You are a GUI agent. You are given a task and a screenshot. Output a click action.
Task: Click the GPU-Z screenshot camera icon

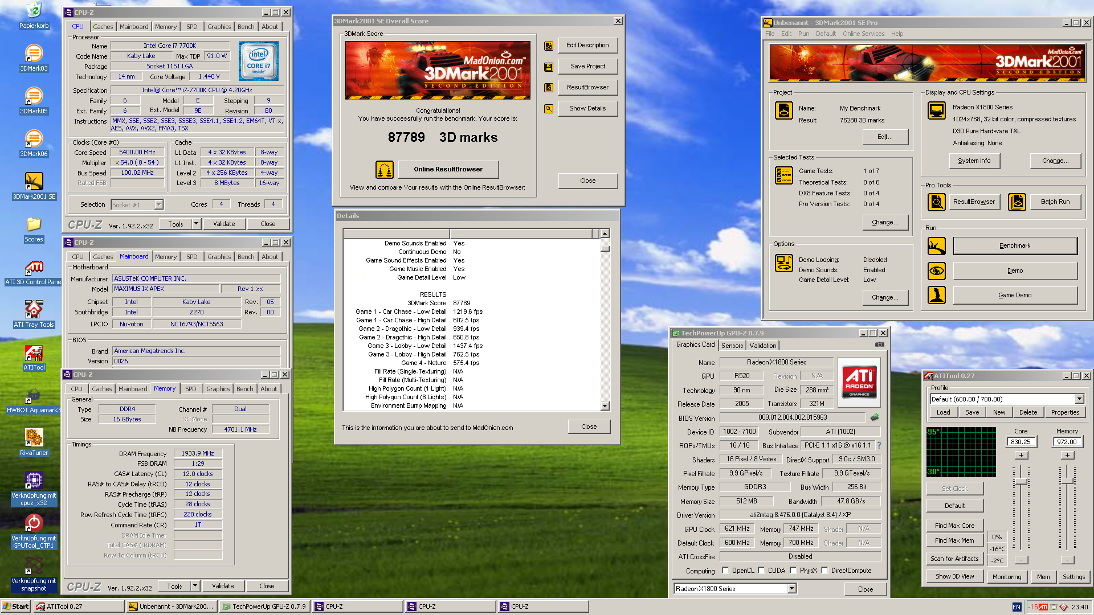coord(880,345)
